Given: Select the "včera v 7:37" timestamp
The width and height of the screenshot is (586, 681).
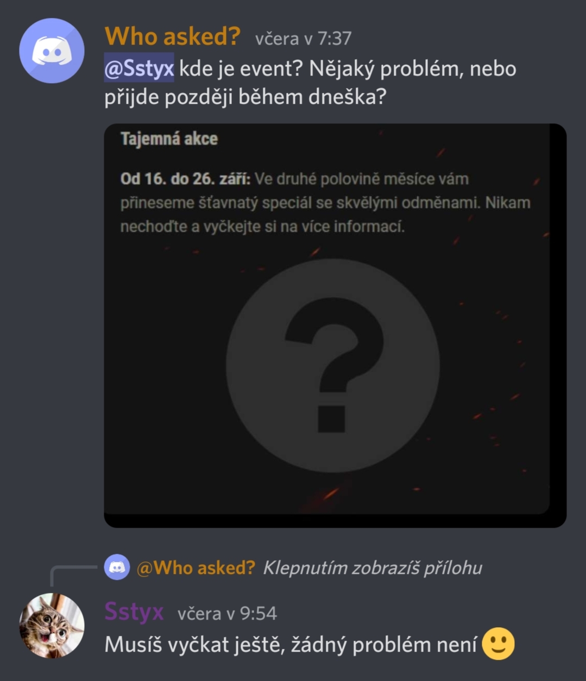Looking at the screenshot, I should [x=303, y=39].
